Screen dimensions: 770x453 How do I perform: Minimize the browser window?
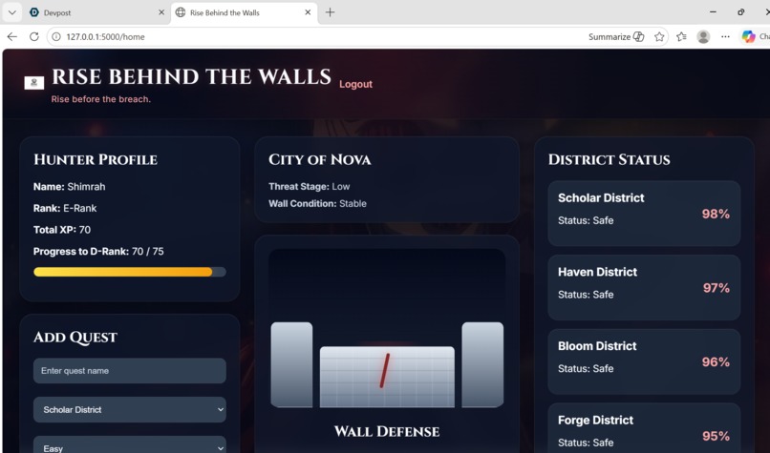point(713,12)
